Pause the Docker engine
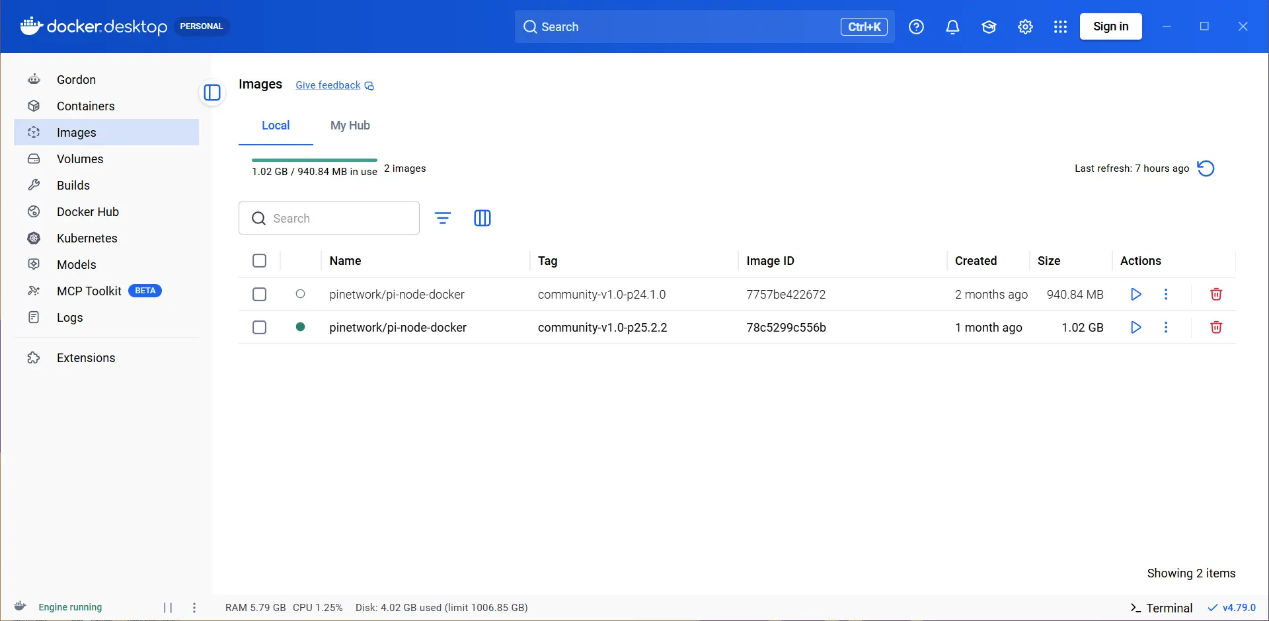This screenshot has height=621, width=1269. point(168,608)
